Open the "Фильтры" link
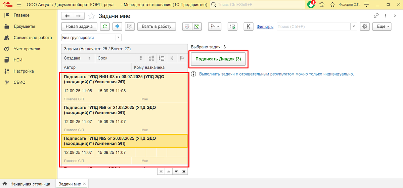 click(265, 27)
